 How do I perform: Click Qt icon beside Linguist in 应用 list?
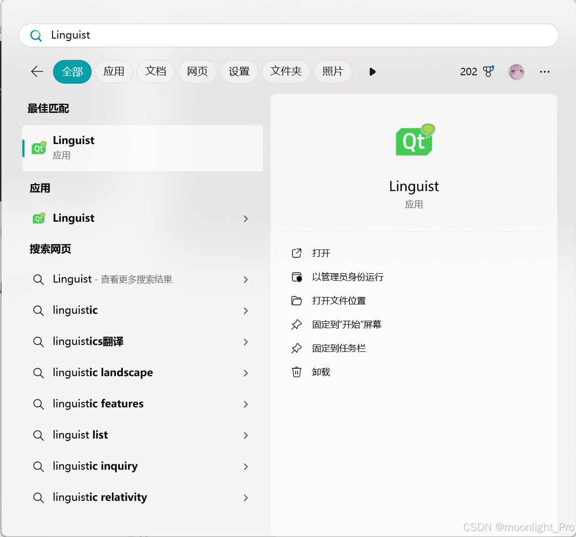coord(39,218)
